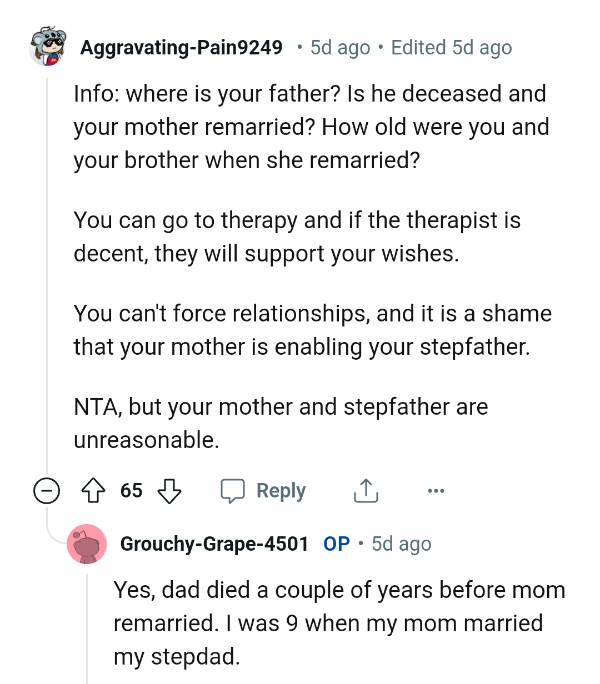Collapse the comment thread with the minus button
Viewport: 600px width, 684px height.
click(47, 491)
